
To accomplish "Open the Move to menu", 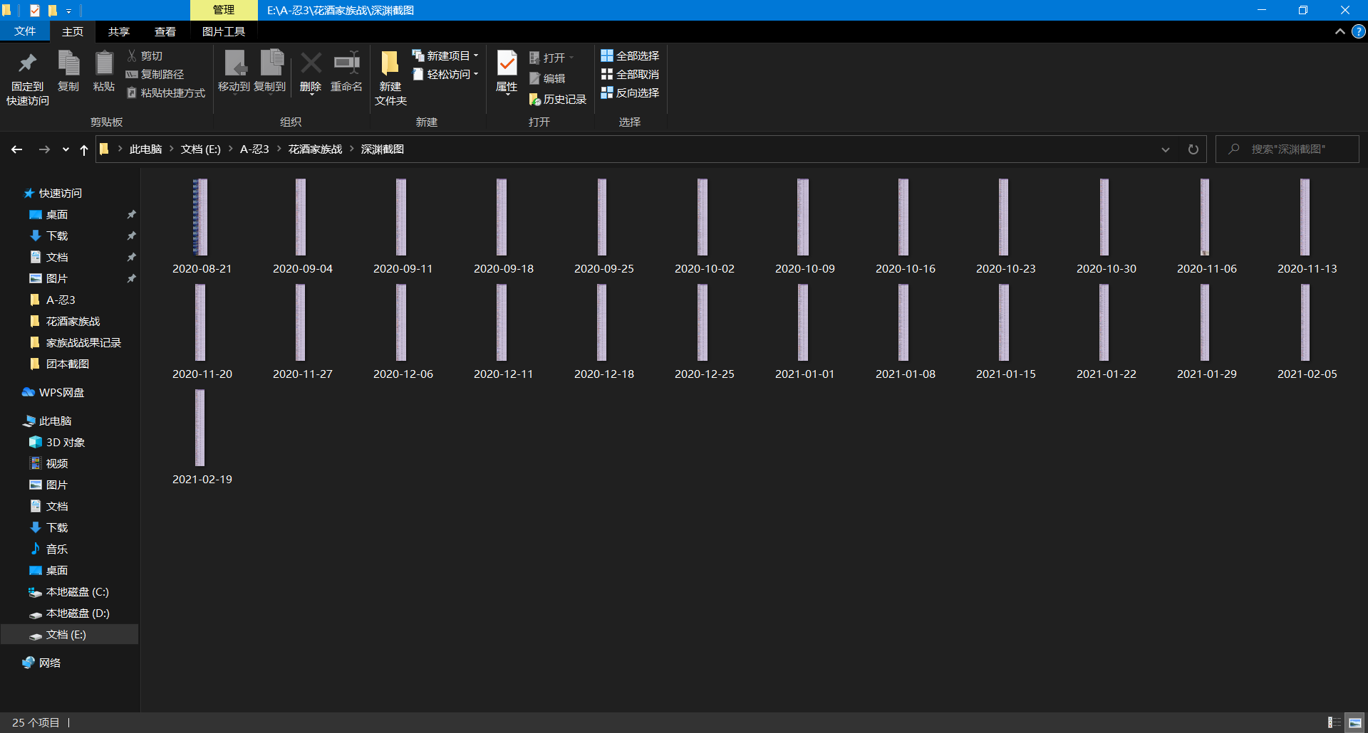I will coord(234,72).
